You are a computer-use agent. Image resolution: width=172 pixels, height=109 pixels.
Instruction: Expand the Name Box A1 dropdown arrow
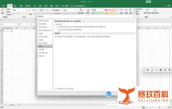coord(16,24)
